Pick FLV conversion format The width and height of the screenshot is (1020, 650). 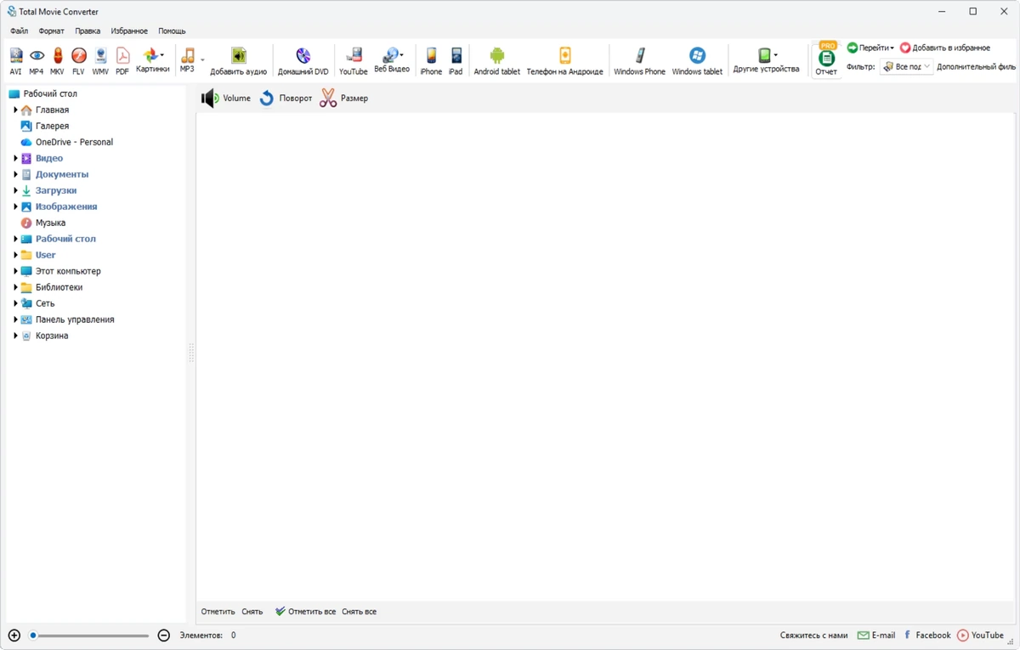click(78, 61)
